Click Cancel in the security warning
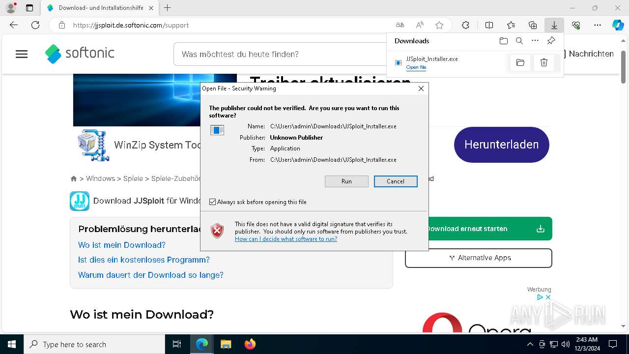629x354 pixels. point(396,181)
